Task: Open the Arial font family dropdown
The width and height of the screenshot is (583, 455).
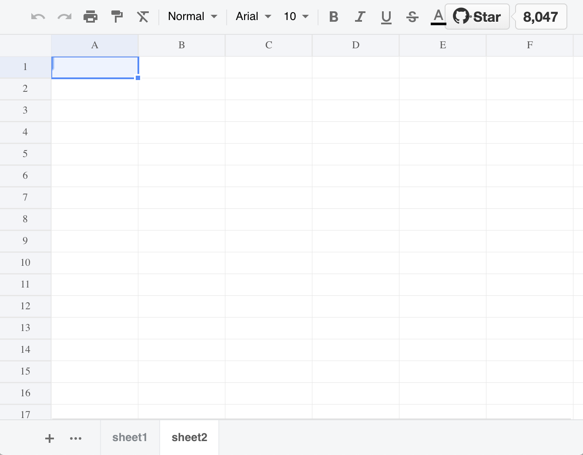Action: [252, 17]
